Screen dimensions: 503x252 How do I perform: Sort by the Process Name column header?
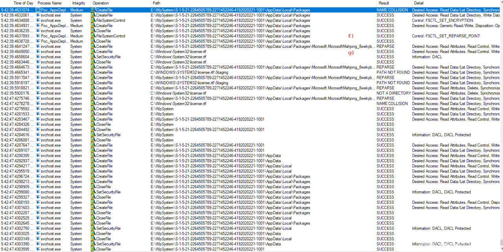(x=50, y=3)
